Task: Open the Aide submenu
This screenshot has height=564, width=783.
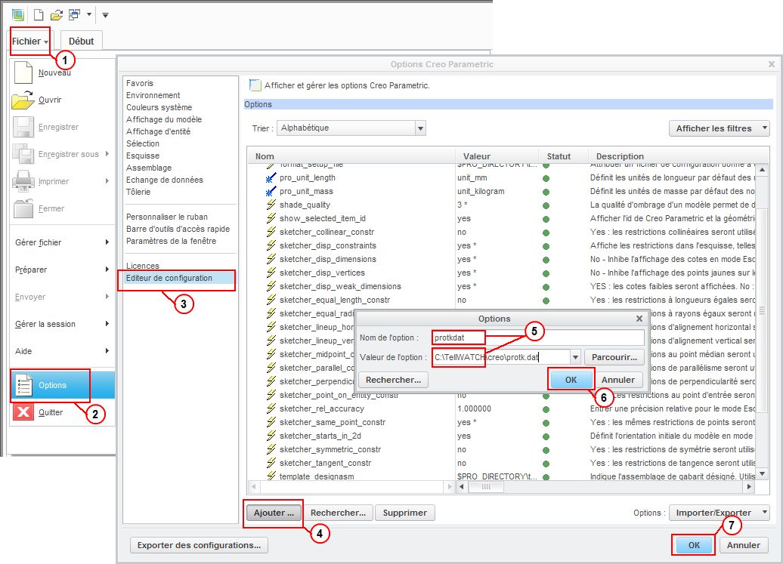Action: (x=62, y=351)
